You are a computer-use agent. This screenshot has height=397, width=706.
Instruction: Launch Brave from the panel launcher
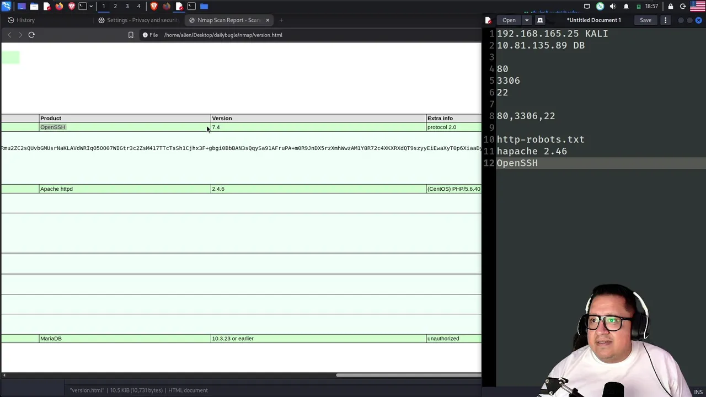pyautogui.click(x=72, y=6)
